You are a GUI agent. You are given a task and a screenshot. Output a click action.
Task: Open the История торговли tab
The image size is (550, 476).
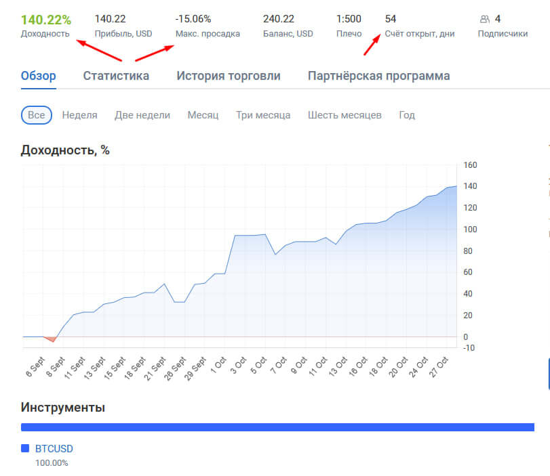(x=229, y=76)
